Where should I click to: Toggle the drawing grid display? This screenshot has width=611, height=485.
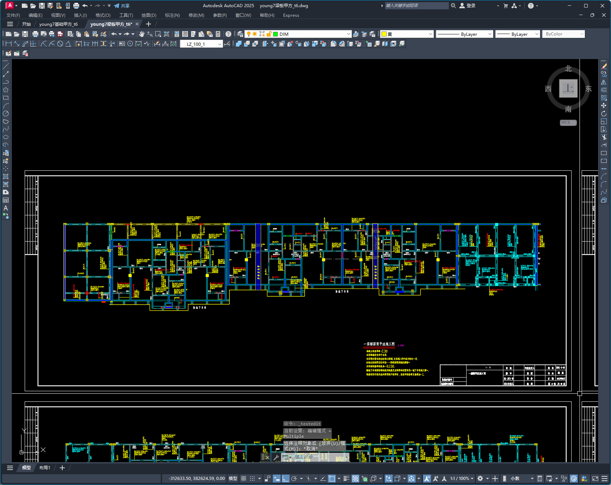pyautogui.click(x=243, y=479)
